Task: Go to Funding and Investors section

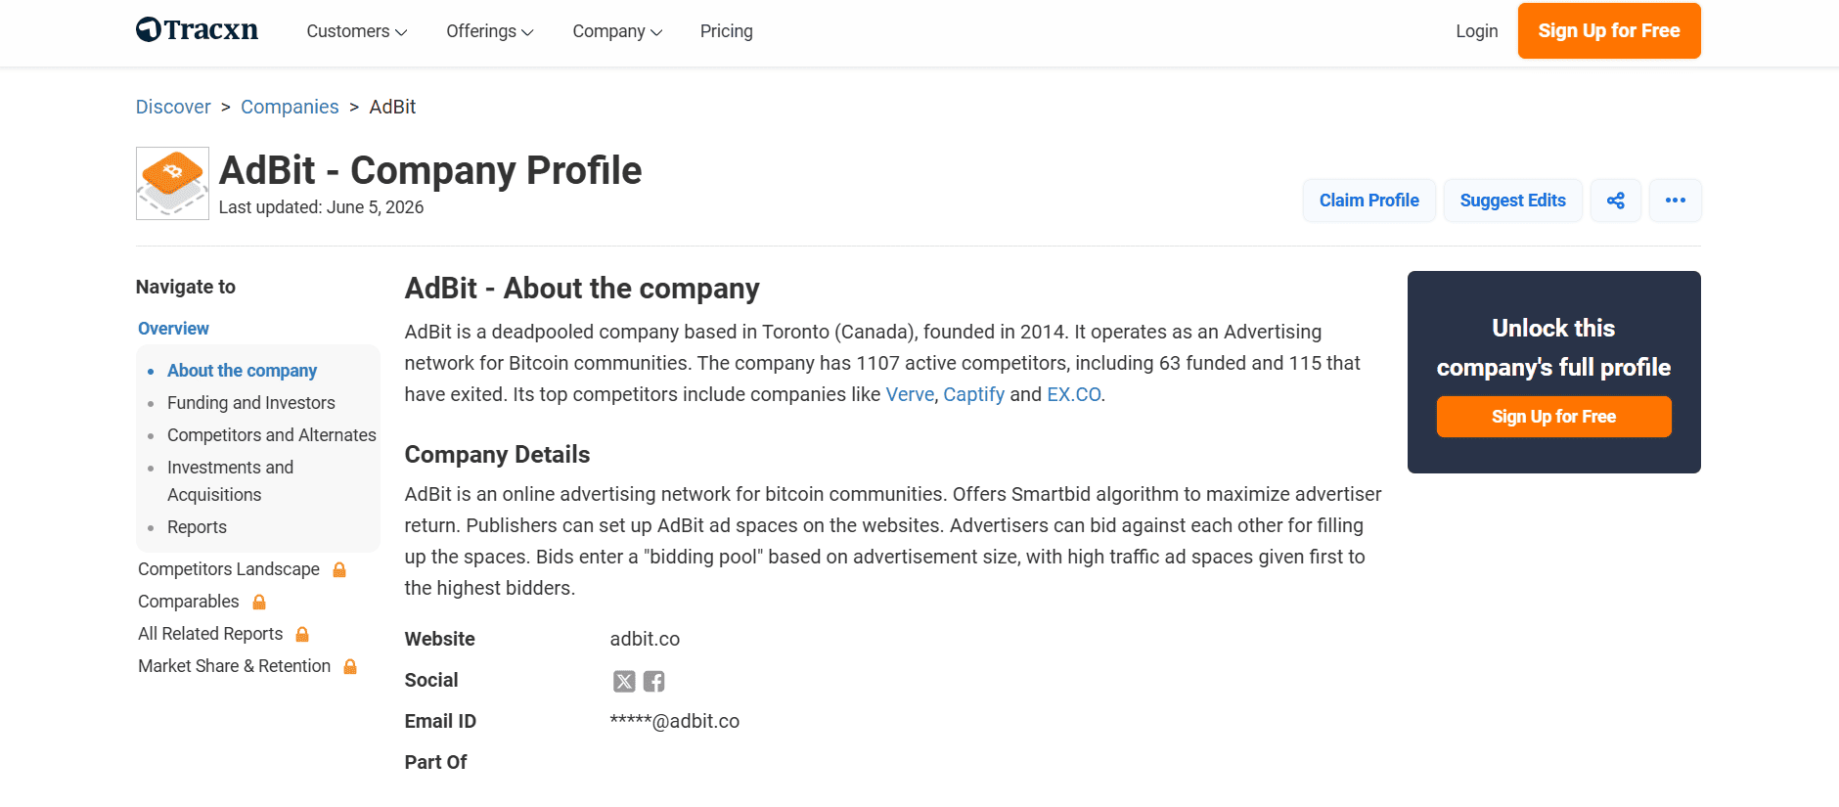Action: pyautogui.click(x=251, y=403)
